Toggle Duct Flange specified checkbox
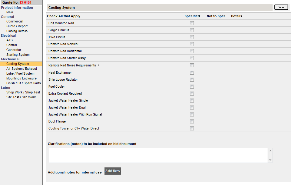 (192, 122)
